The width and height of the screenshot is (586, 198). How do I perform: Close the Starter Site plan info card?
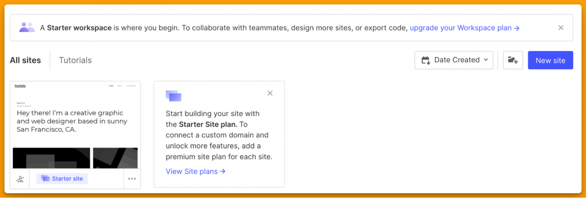point(270,93)
